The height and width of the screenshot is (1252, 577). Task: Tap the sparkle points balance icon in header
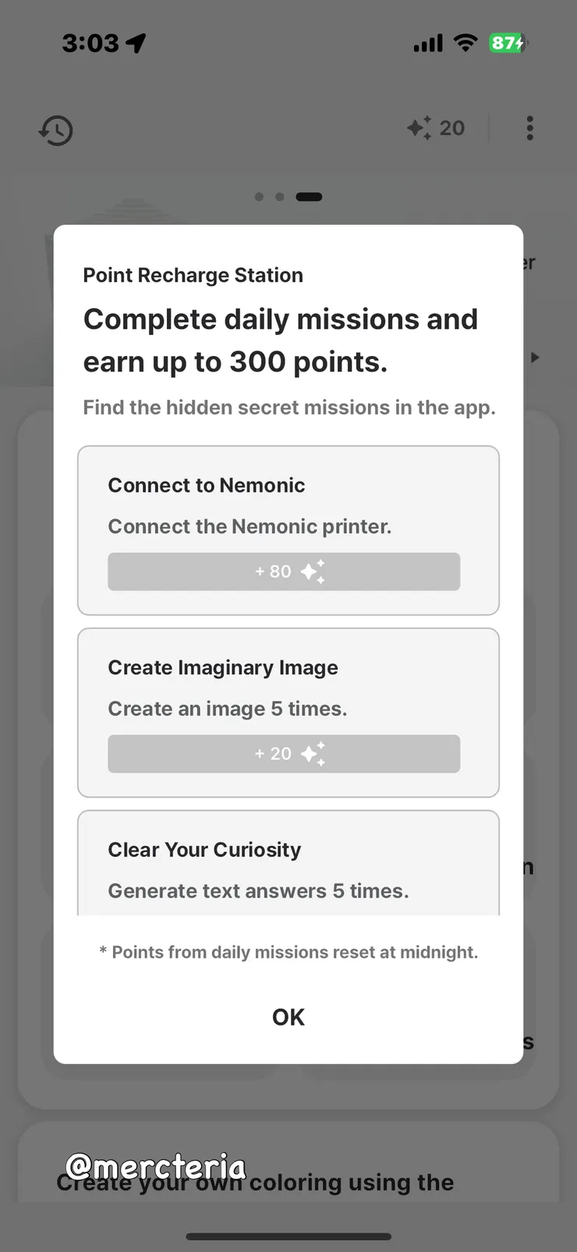click(x=419, y=128)
